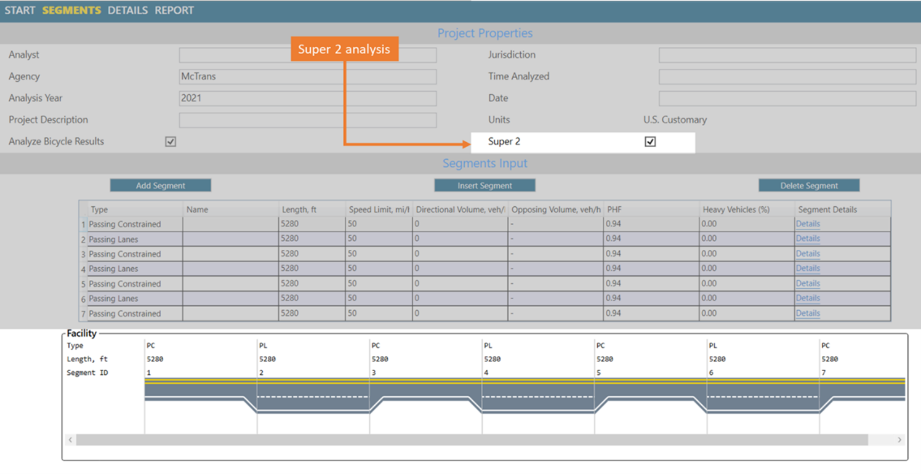921x474 pixels.
Task: Click the Project Description input field
Action: point(308,120)
